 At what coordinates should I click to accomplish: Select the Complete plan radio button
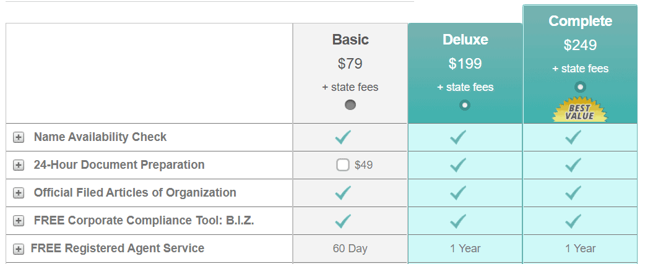[x=580, y=87]
